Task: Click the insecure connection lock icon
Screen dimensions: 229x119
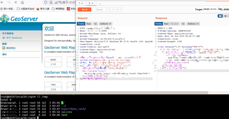Action: point(51,2)
